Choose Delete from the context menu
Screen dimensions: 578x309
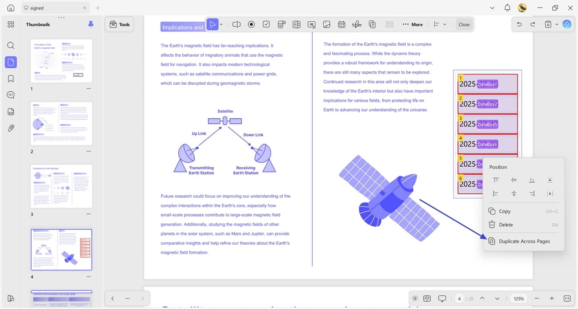pos(524,225)
